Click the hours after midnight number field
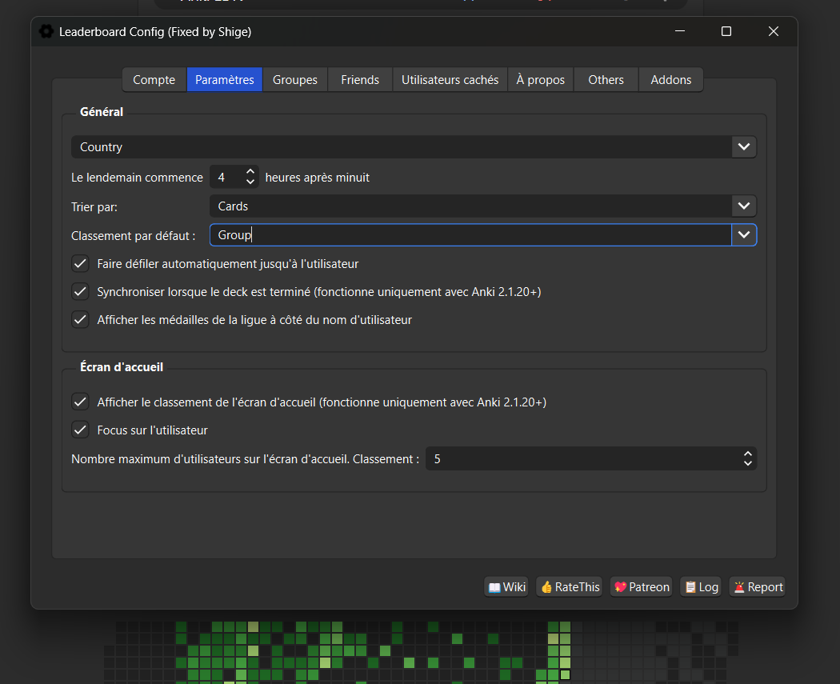The width and height of the screenshot is (840, 684). [226, 178]
